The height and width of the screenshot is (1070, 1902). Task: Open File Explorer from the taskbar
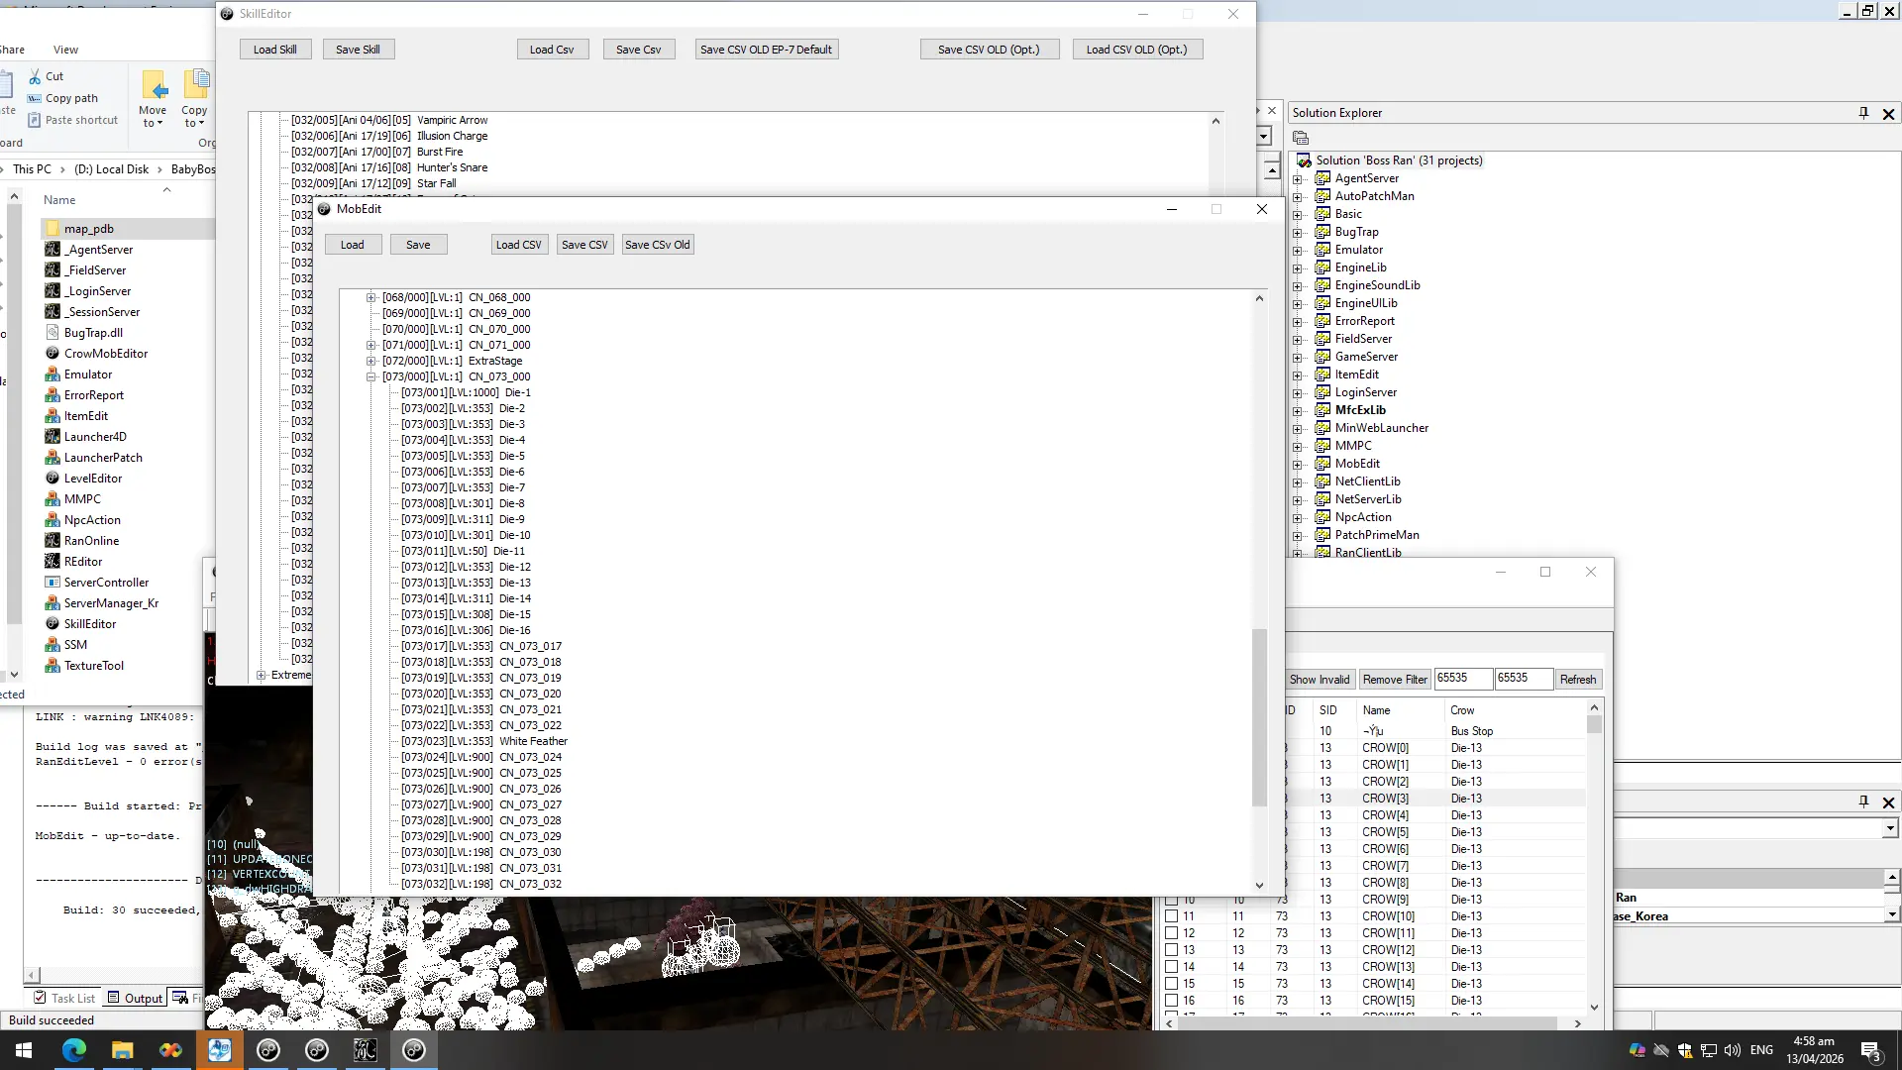(122, 1050)
